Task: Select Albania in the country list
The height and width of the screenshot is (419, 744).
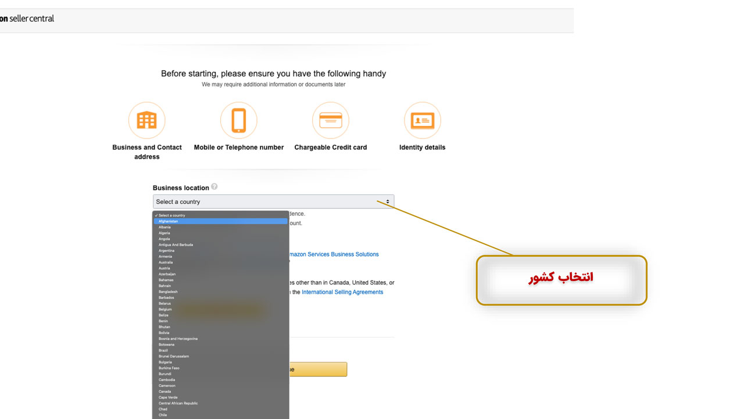Action: point(221,227)
